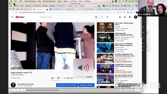
Task: Open the VLC Вид menu
Action: (39, 1)
